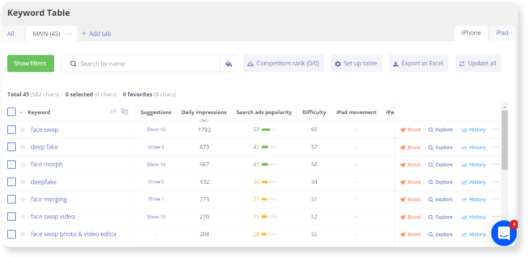528x257 pixels.
Task: Click popularity bar for 'face swap photo & video editor' (28)
Action: coord(269,234)
